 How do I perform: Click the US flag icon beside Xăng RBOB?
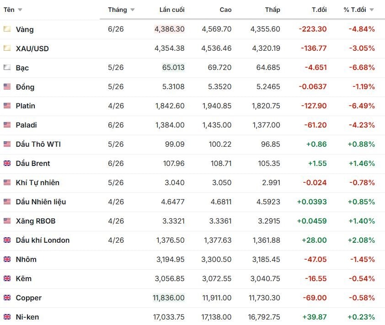pyautogui.click(x=7, y=221)
